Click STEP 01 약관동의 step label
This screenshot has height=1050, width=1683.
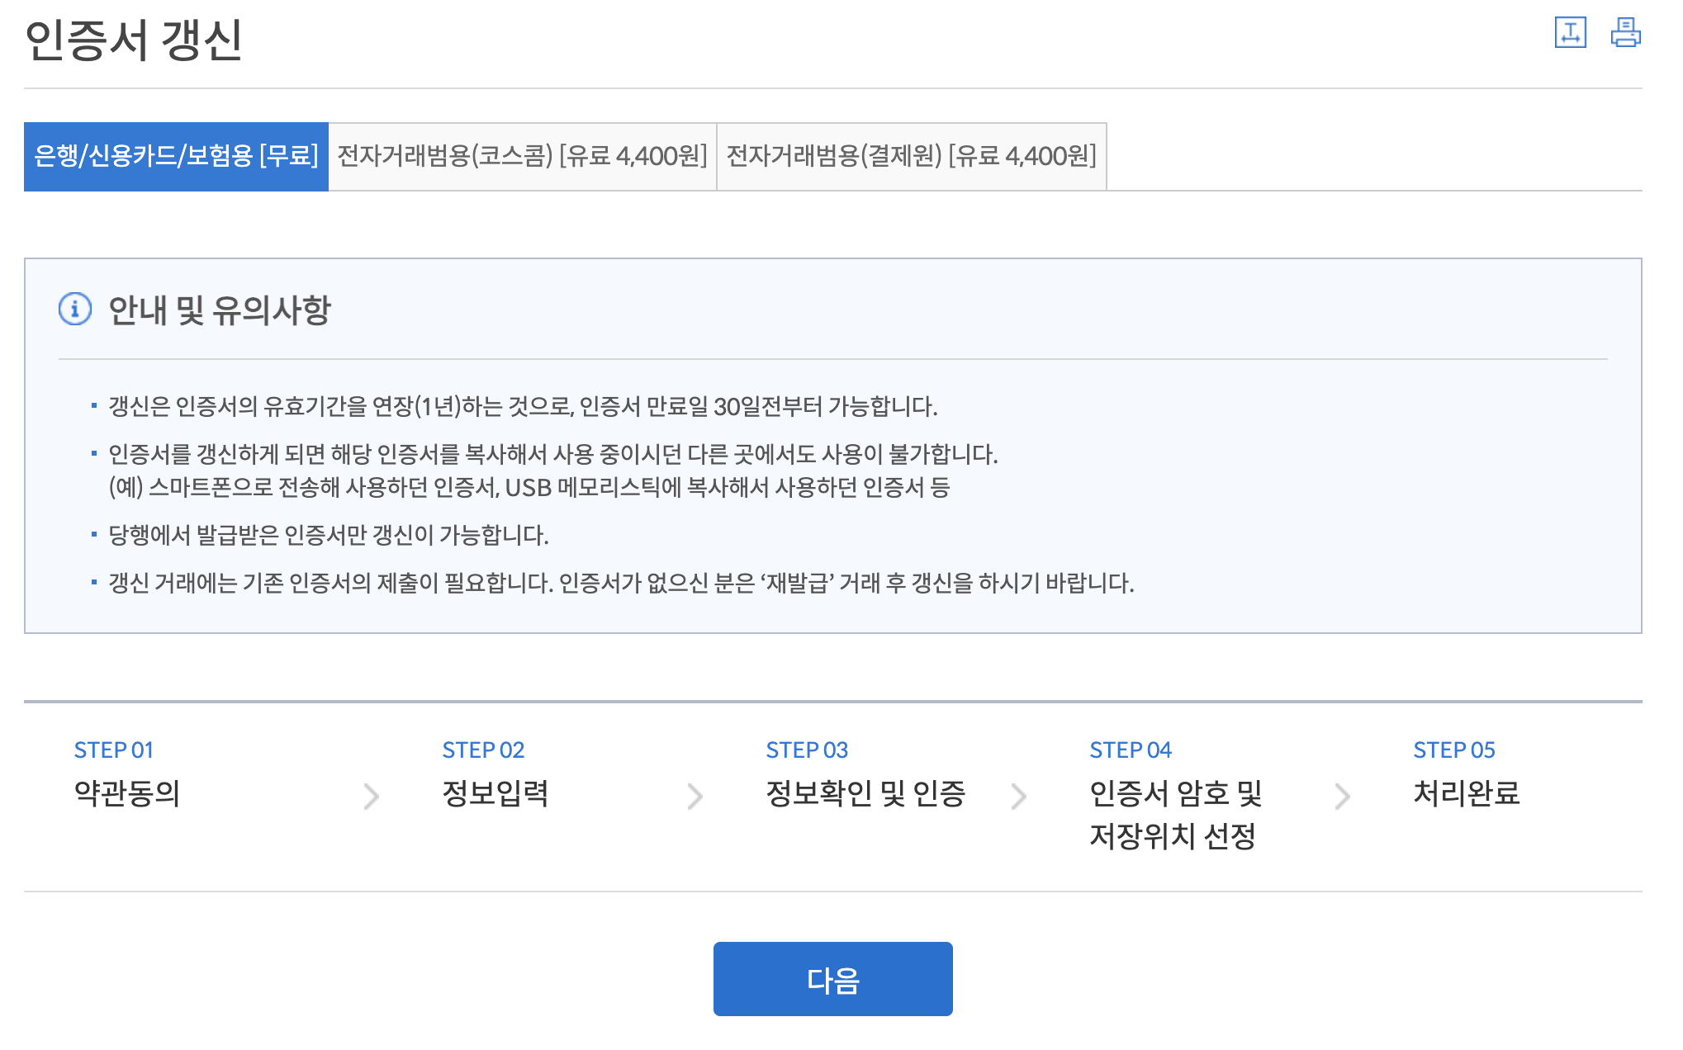(x=127, y=792)
